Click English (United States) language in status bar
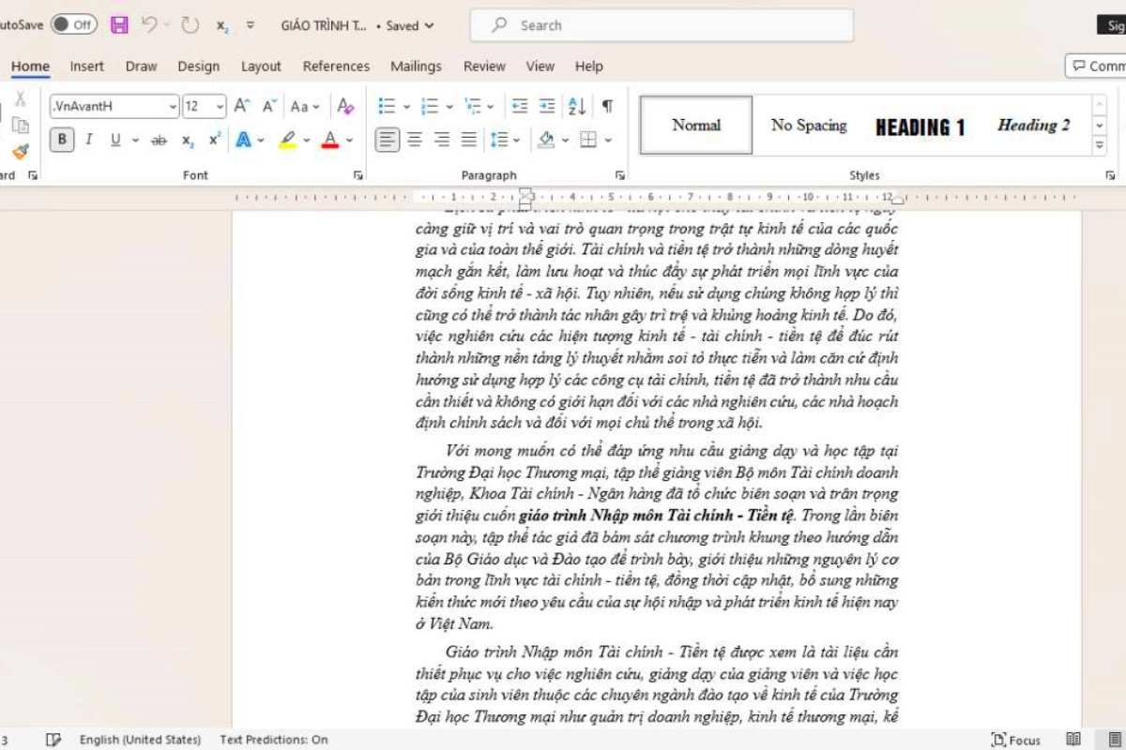Screen dimensions: 1126x750 tap(140, 740)
